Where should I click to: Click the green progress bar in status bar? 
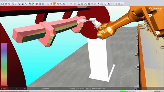[123, 91]
